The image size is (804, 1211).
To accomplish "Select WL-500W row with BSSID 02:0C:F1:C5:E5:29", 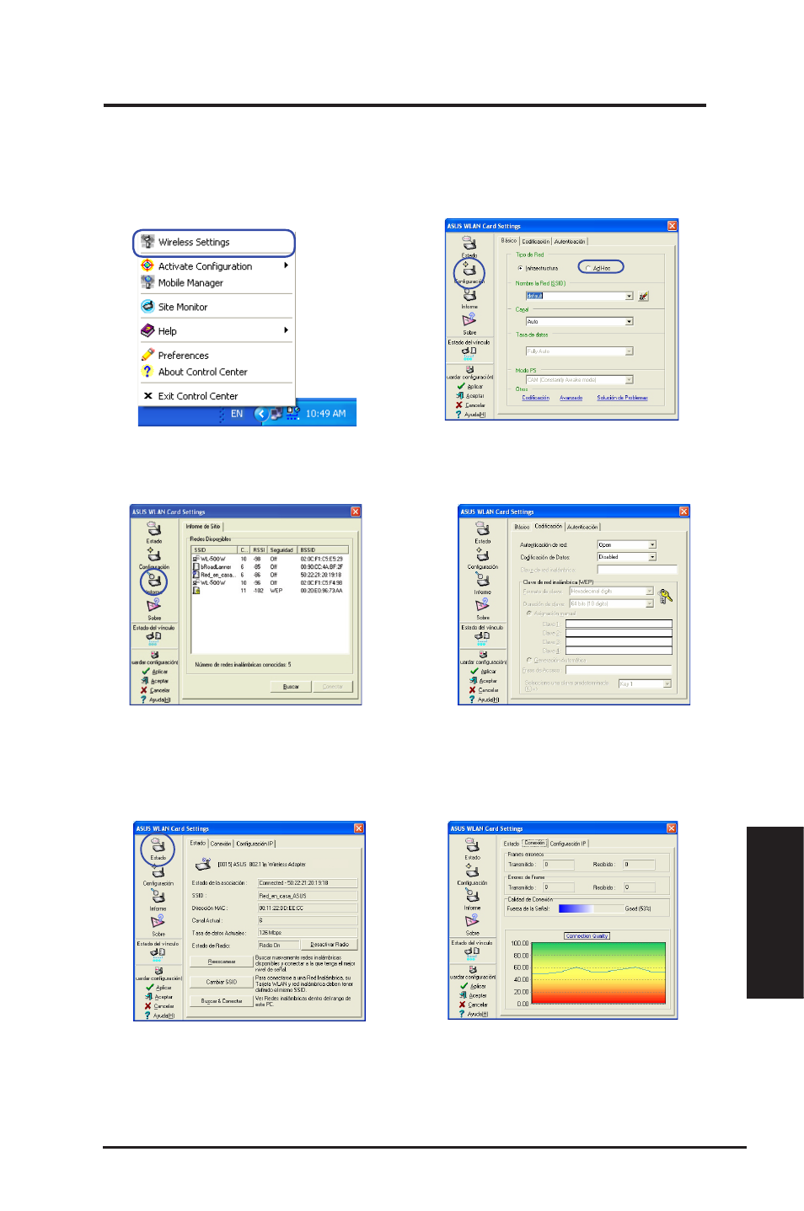I will tap(268, 559).
